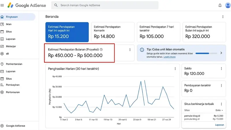Open the Beranda page options menu
231x130 pixels.
223,17
